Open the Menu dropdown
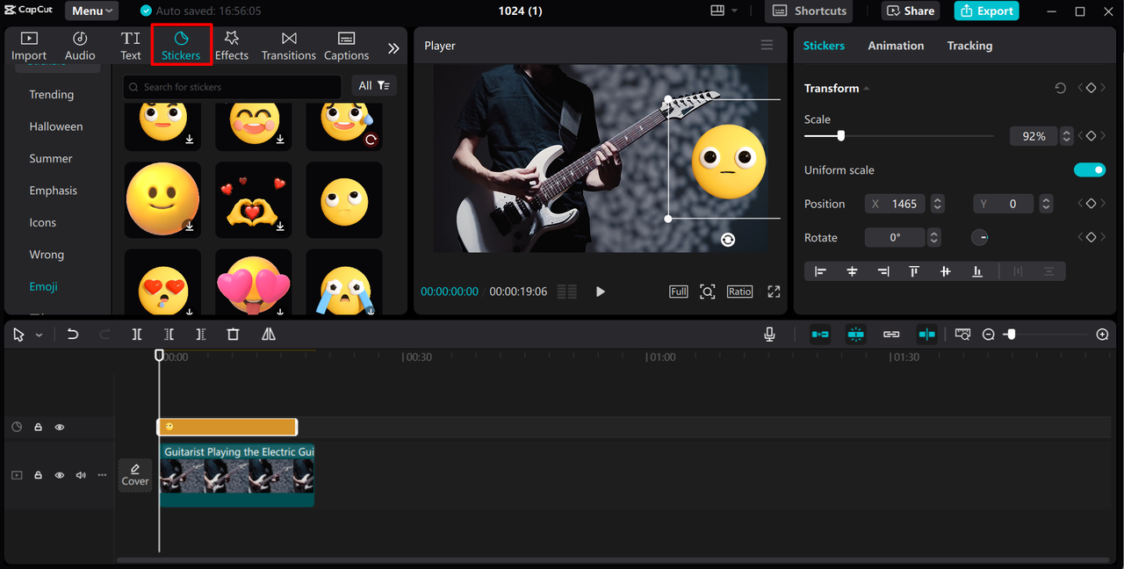The height and width of the screenshot is (569, 1124). pos(91,11)
